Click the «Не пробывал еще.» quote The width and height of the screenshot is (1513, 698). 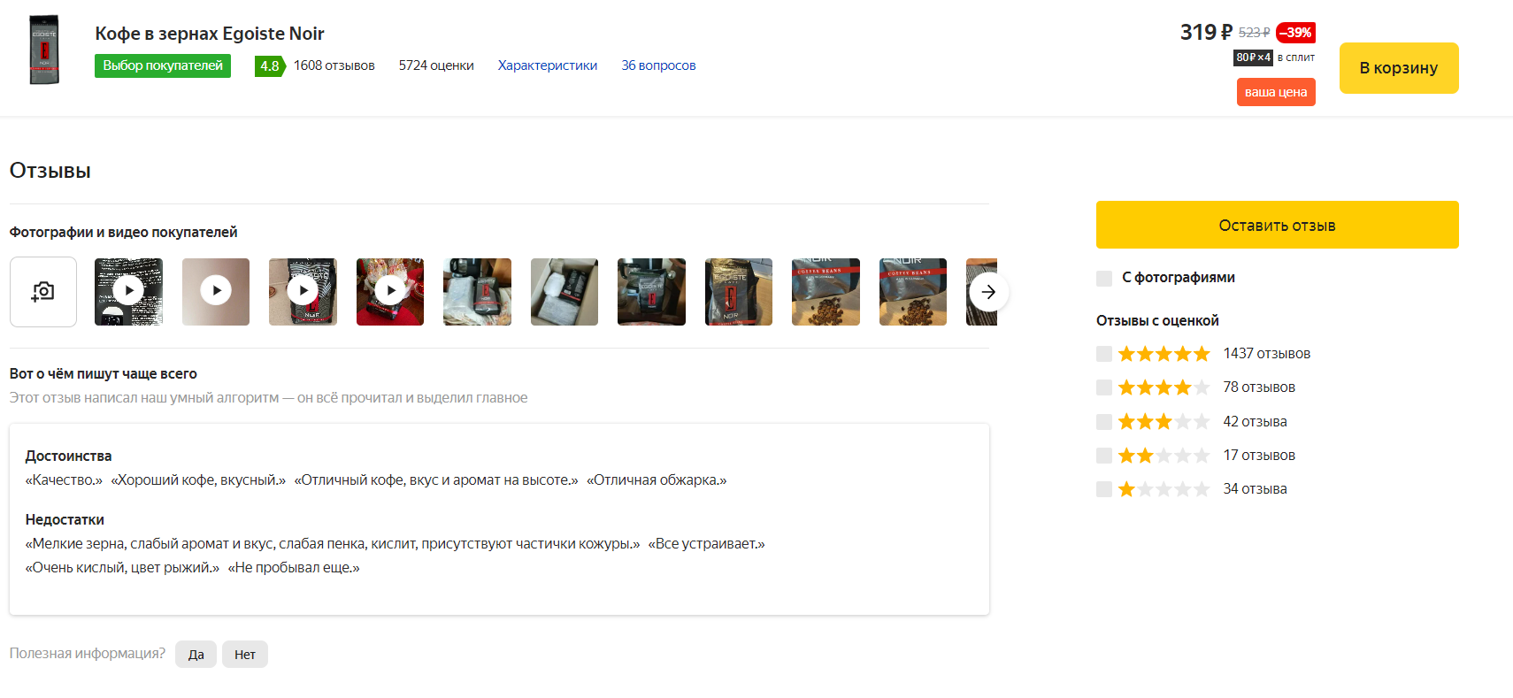coord(294,568)
